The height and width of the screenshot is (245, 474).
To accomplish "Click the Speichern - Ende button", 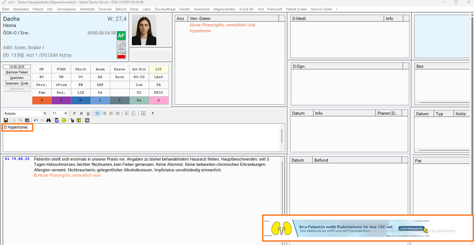I will click(17, 83).
